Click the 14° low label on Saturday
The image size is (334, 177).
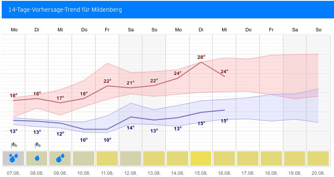tap(131, 128)
